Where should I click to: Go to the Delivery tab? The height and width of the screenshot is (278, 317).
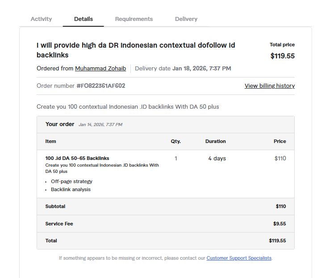(186, 19)
